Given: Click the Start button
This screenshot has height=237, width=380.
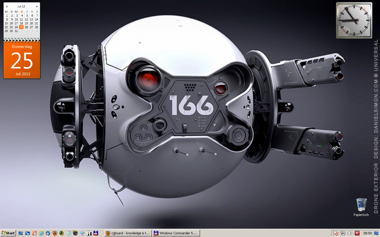Looking at the screenshot, I should pyautogui.click(x=8, y=233).
